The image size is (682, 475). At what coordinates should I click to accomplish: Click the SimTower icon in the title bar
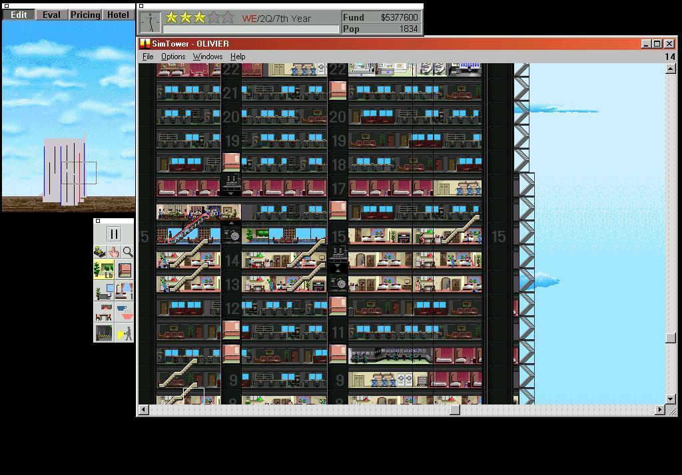point(145,43)
